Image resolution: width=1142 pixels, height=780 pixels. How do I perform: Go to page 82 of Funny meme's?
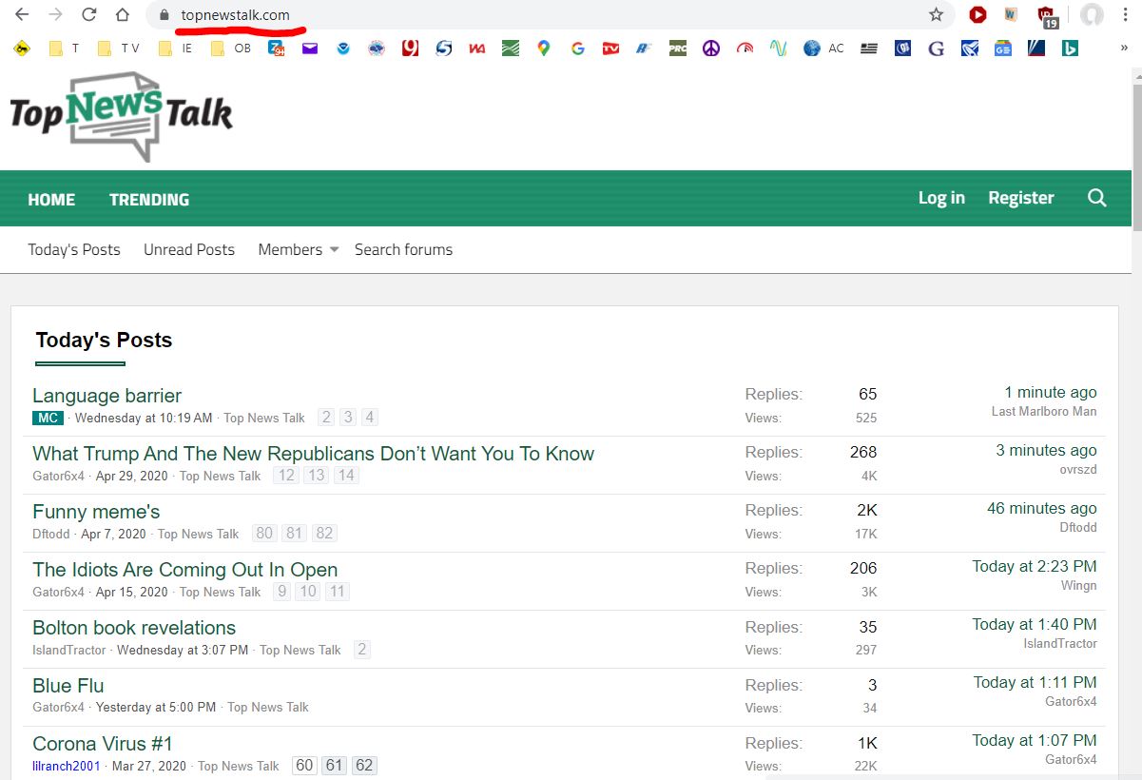tap(324, 534)
